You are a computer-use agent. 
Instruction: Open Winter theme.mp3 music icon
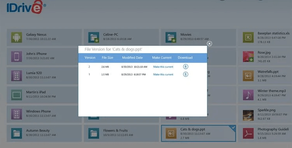(248, 95)
